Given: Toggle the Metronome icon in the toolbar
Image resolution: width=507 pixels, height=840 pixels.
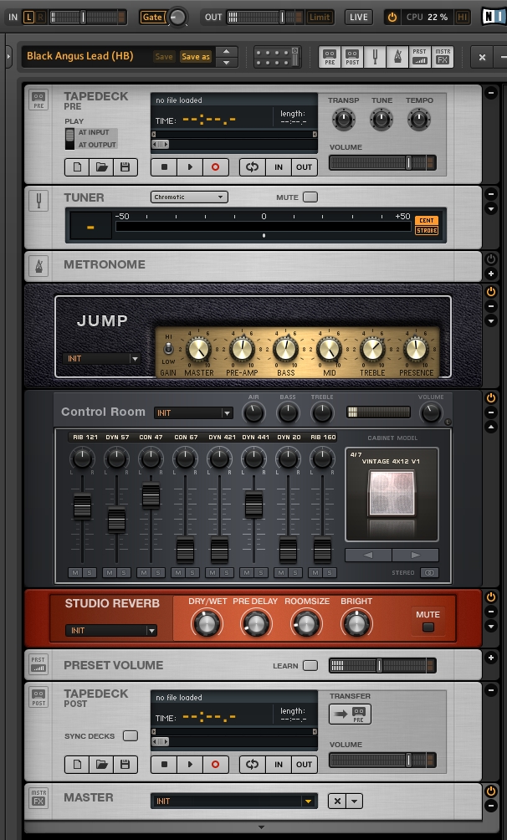Looking at the screenshot, I should 397,57.
